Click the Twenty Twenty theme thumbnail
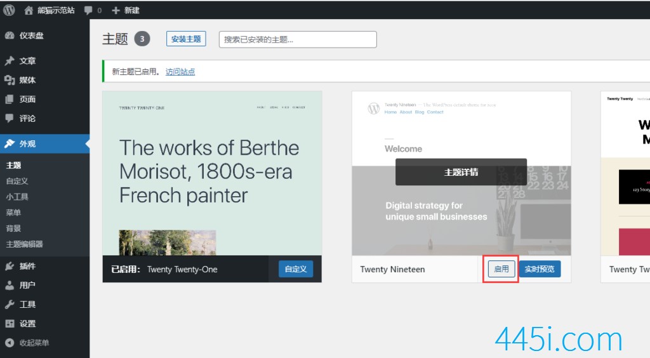This screenshot has height=358, width=650. (625, 173)
